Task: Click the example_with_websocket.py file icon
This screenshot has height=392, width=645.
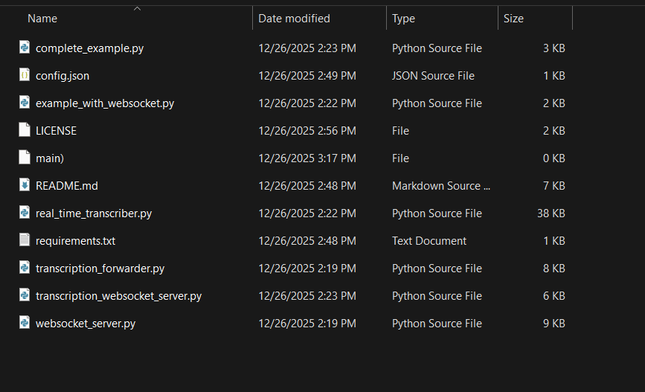Action: click(25, 103)
